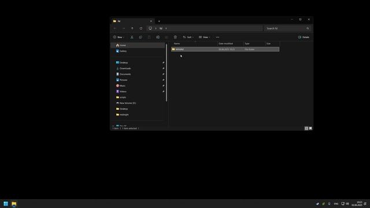Click the fd folder segment in address bar

click(x=161, y=28)
